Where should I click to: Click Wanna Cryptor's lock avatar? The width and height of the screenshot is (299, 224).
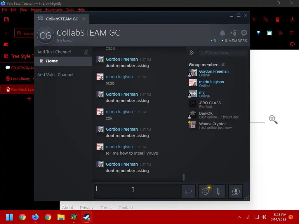(x=193, y=125)
